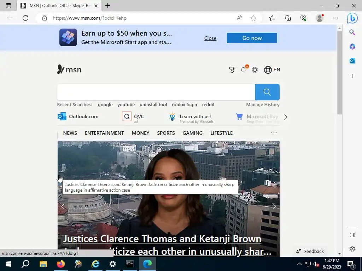Search recent term roblox login
Image resolution: width=362 pixels, height=271 pixels.
tap(185, 104)
